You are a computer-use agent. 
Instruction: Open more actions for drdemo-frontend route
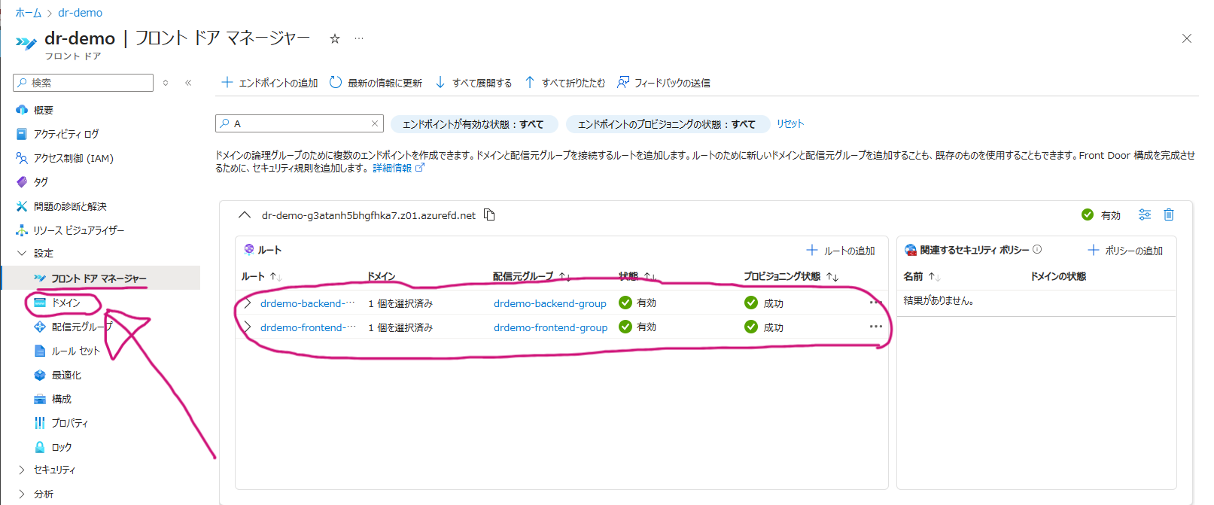pyautogui.click(x=875, y=327)
